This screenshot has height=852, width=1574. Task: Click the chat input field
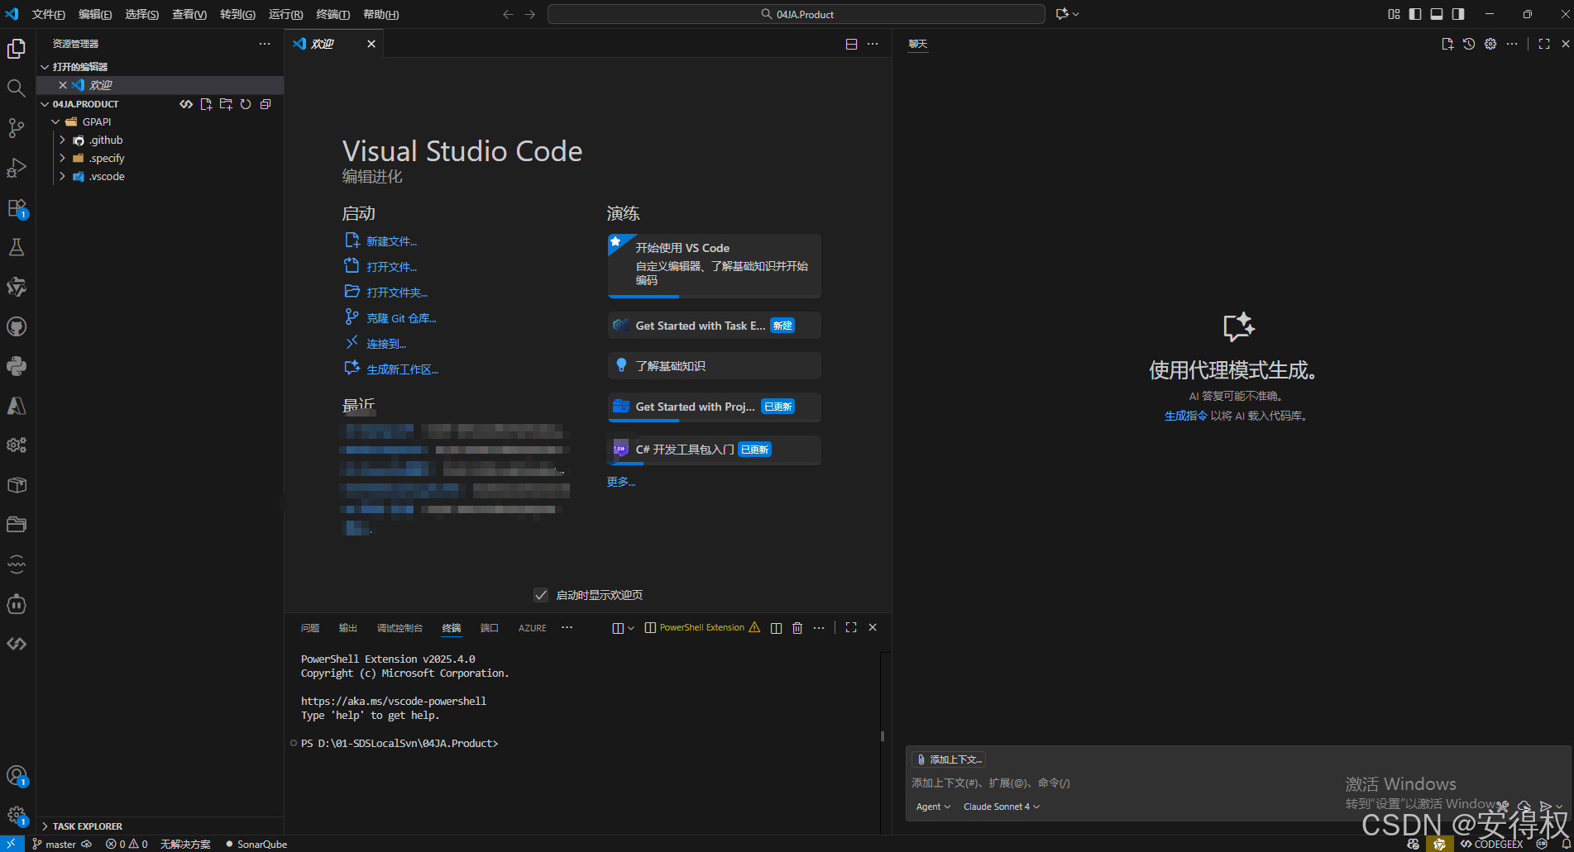coord(1237,783)
